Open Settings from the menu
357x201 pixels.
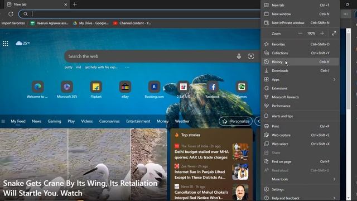tap(300, 189)
